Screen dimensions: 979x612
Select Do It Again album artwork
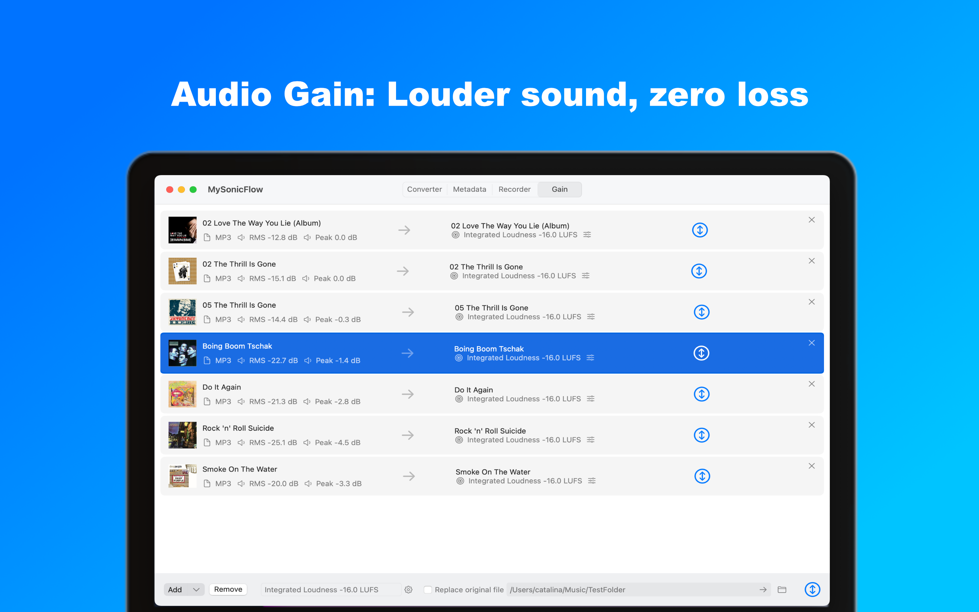coord(183,394)
